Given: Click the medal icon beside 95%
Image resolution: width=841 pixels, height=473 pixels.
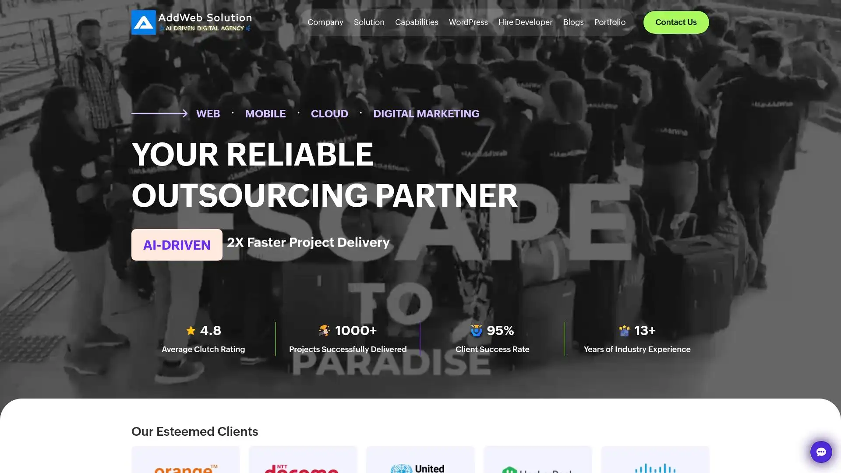Looking at the screenshot, I should tap(476, 331).
